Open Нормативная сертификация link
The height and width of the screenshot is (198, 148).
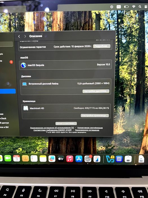pyautogui.click(x=90, y=128)
